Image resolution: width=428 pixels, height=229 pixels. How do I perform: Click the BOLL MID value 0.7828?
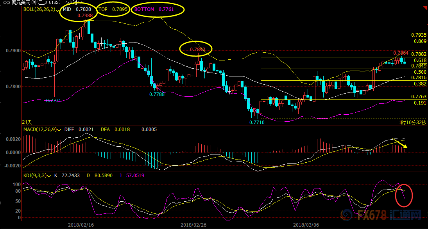[82, 9]
